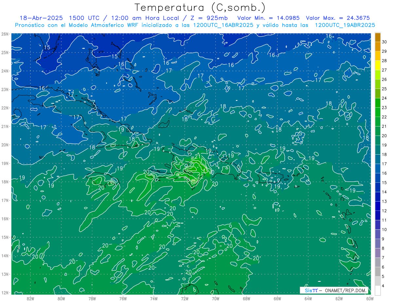
Task: Click the color scale label '4'
Action: point(383,286)
